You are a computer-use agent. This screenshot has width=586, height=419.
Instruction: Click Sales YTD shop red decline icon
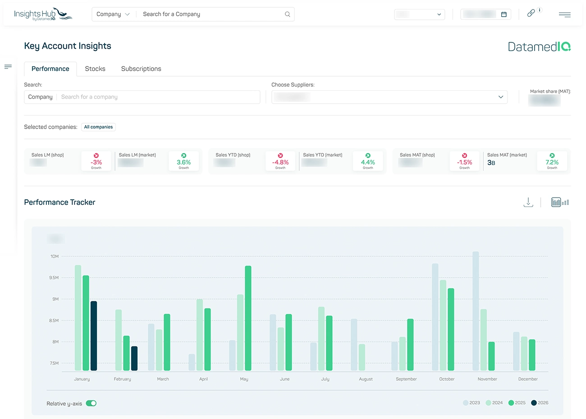click(x=280, y=156)
